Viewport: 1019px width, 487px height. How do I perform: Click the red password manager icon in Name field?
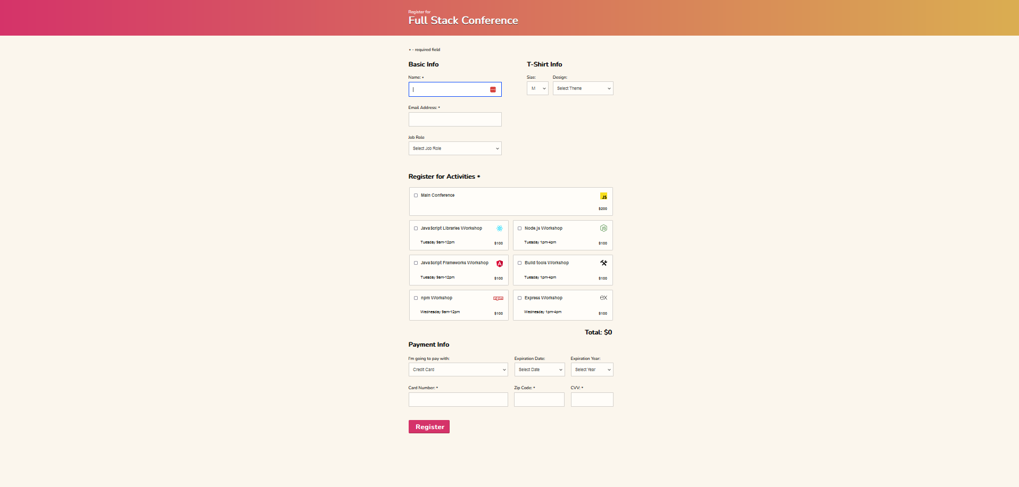[493, 89]
